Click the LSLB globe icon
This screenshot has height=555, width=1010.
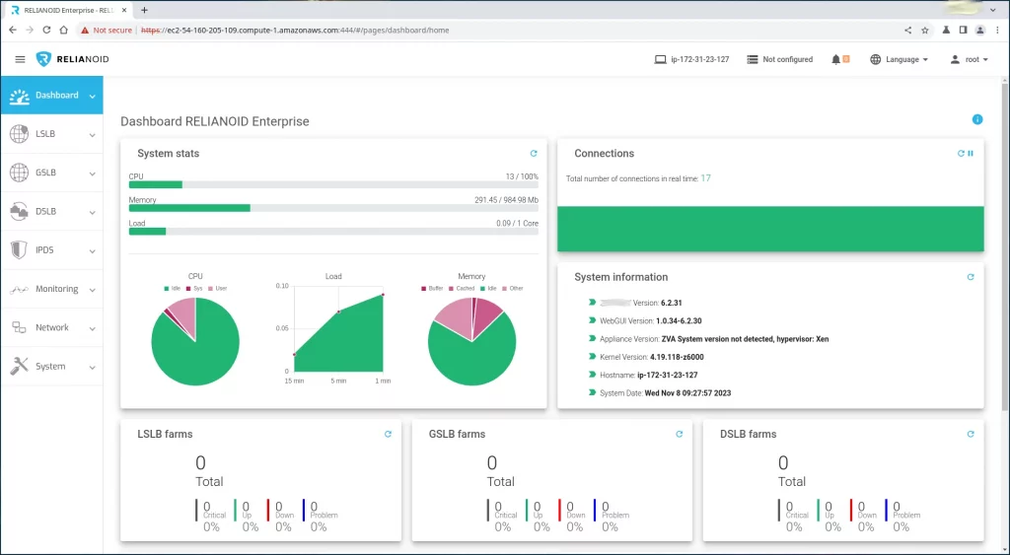[x=20, y=134]
